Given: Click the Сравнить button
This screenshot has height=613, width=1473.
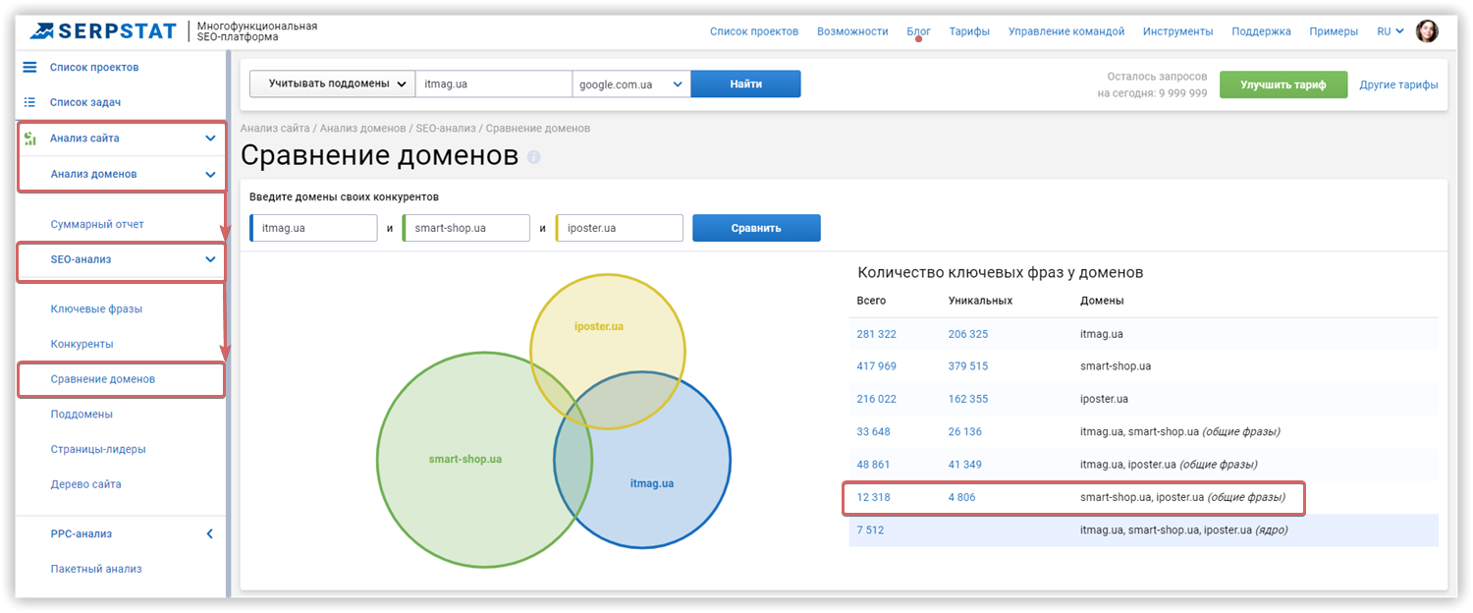Looking at the screenshot, I should pos(756,228).
